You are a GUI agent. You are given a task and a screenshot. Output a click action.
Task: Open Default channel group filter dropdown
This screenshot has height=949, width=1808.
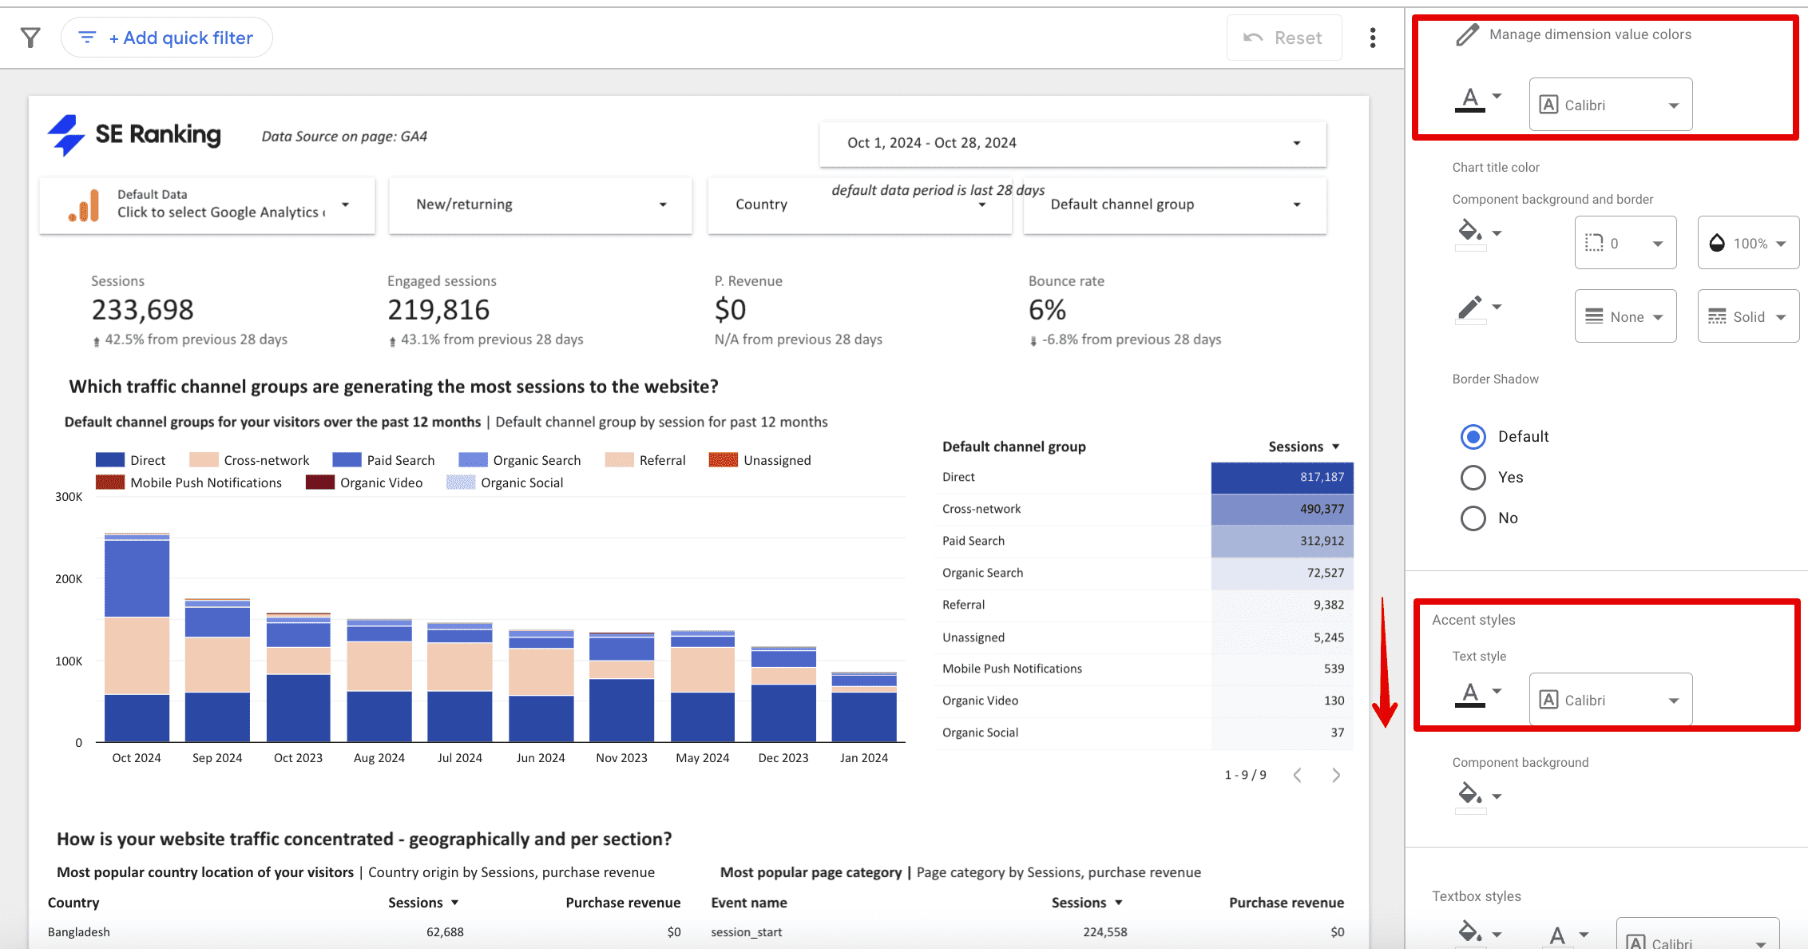tap(1175, 205)
